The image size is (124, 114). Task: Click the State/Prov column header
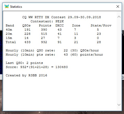click(101, 25)
